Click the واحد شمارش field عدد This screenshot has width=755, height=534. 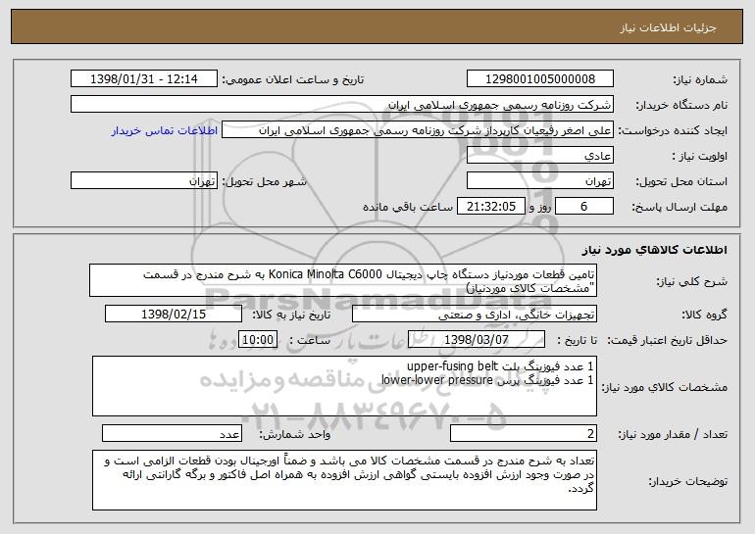click(172, 433)
